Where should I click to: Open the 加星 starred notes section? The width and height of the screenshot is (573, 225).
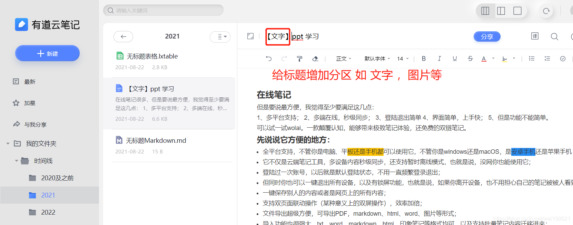click(24, 103)
